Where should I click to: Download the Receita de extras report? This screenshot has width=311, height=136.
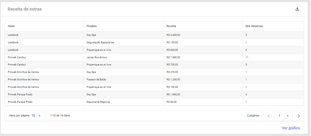click(297, 9)
